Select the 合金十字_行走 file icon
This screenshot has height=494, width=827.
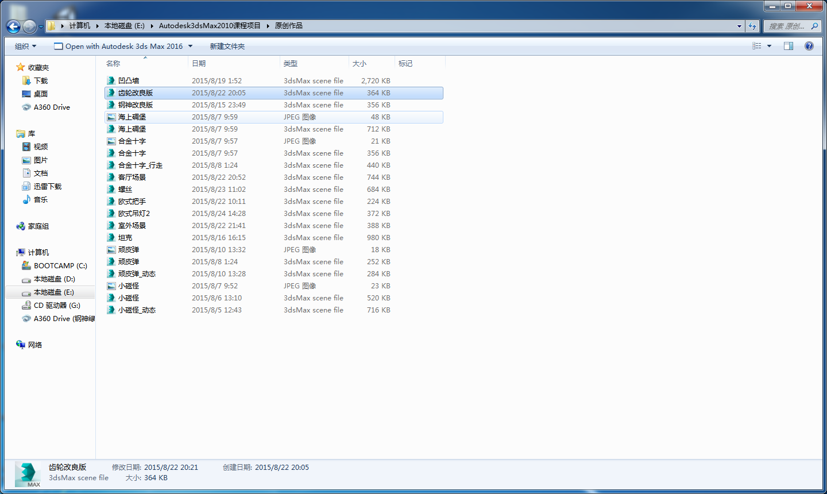click(x=111, y=165)
